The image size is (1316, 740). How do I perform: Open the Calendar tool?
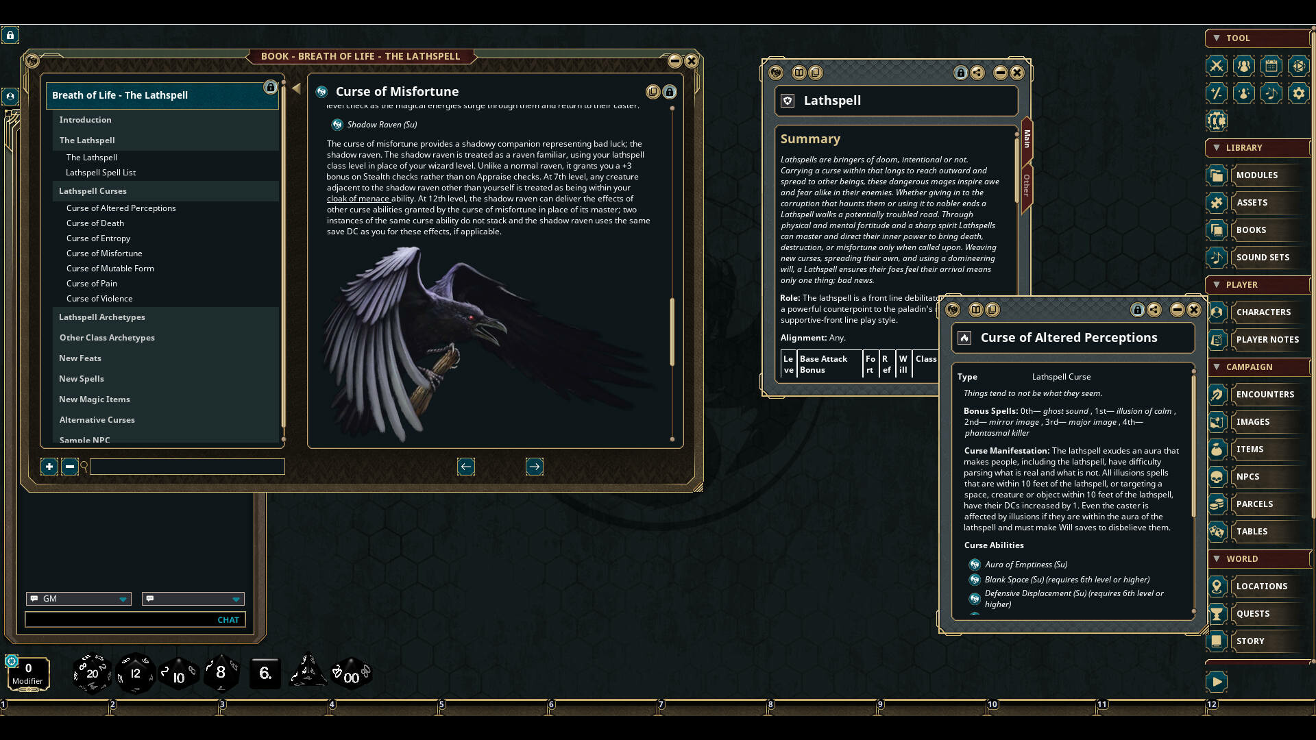pyautogui.click(x=1271, y=66)
